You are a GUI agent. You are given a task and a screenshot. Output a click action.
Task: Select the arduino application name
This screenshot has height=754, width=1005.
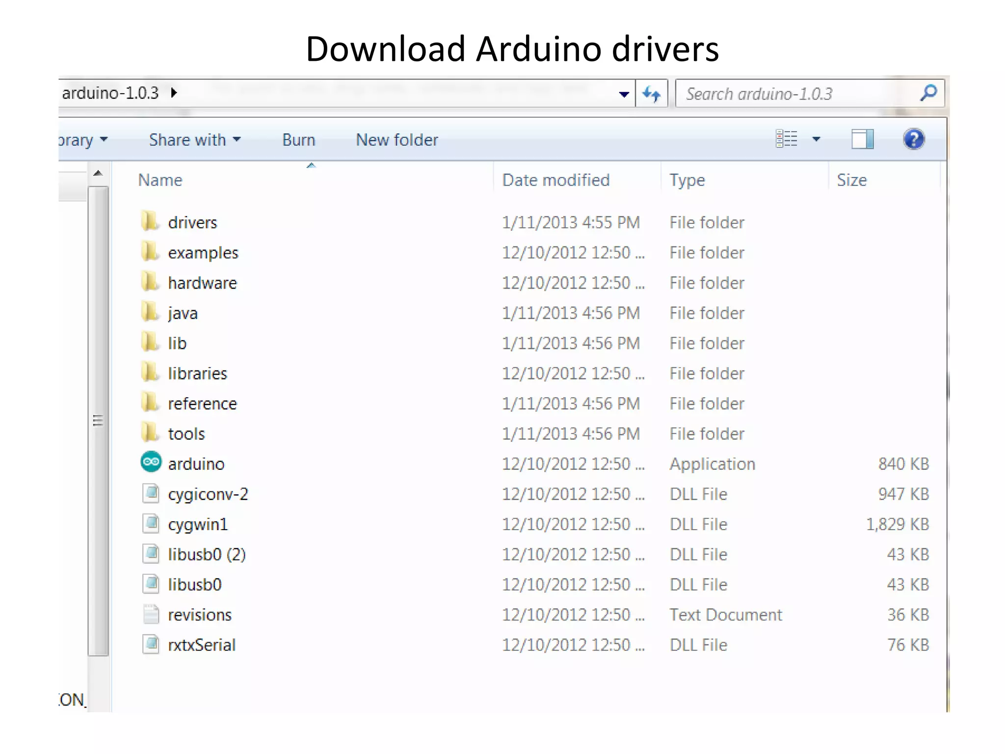pos(196,464)
